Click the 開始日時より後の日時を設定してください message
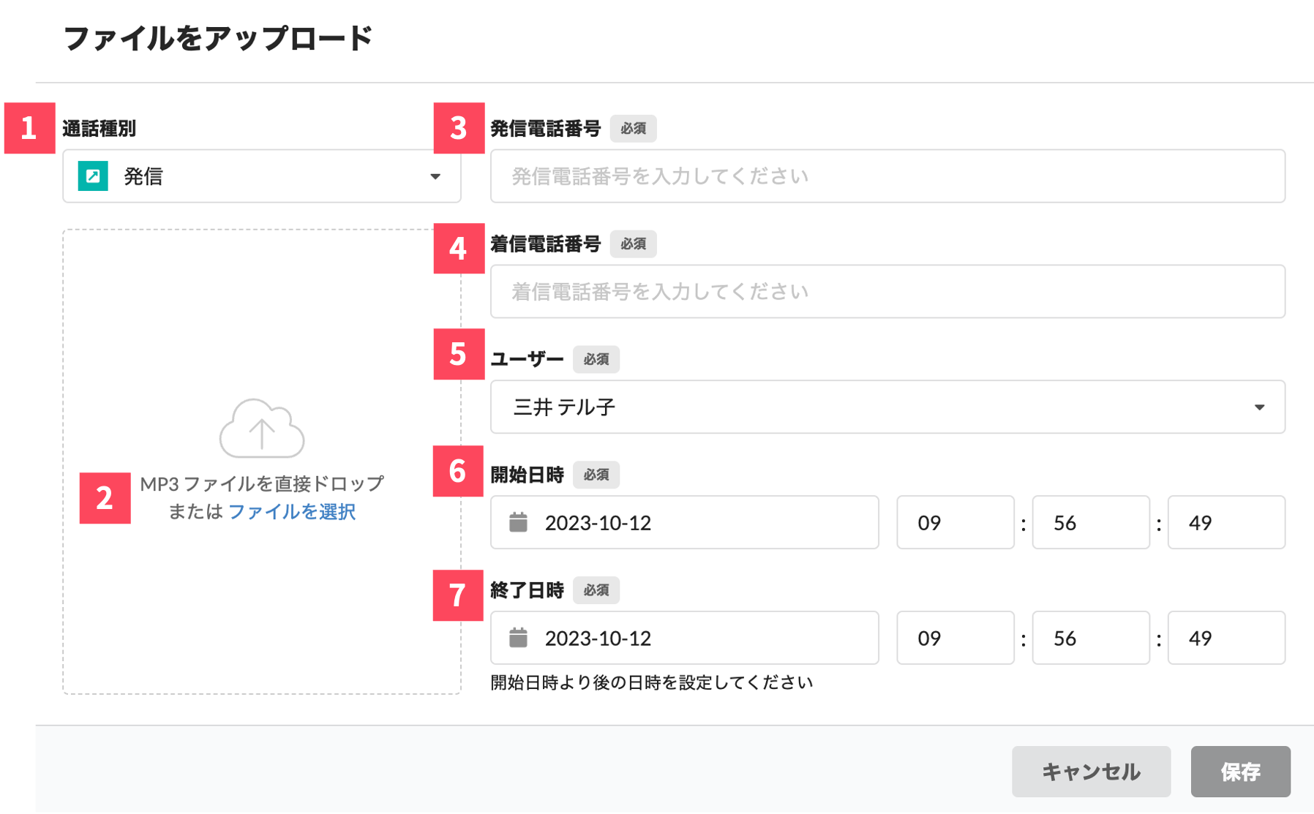Screen dimensions: 1314x814 pos(651,682)
